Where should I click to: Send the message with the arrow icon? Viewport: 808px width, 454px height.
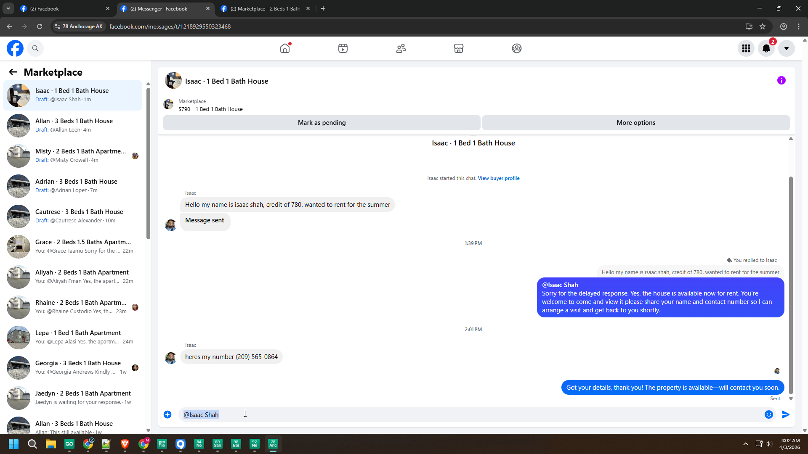[786, 414]
